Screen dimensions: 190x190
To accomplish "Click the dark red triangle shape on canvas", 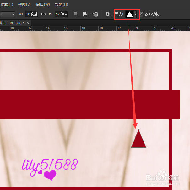I will pos(138,141).
